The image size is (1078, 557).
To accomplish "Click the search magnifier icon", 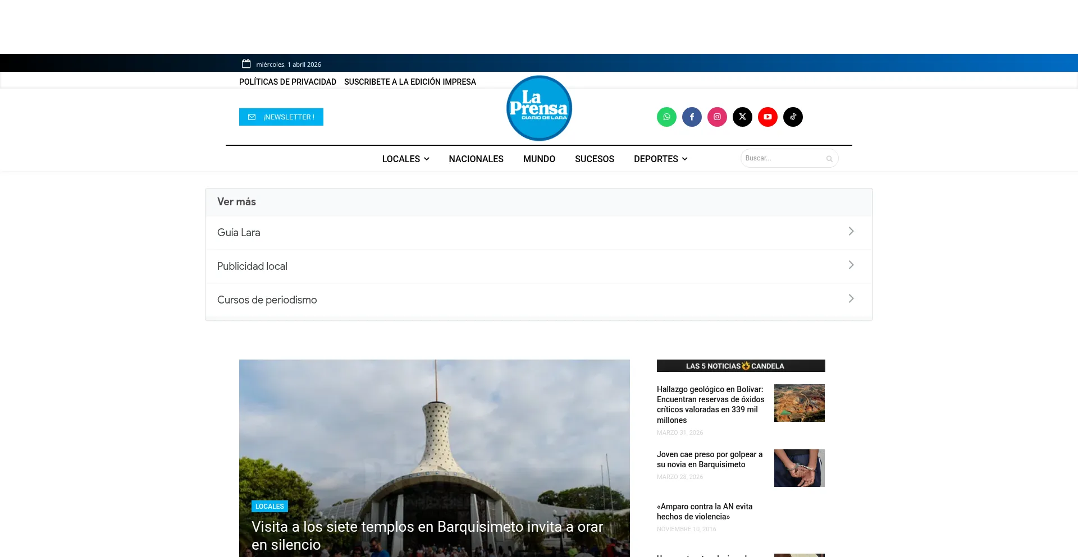I will (829, 159).
